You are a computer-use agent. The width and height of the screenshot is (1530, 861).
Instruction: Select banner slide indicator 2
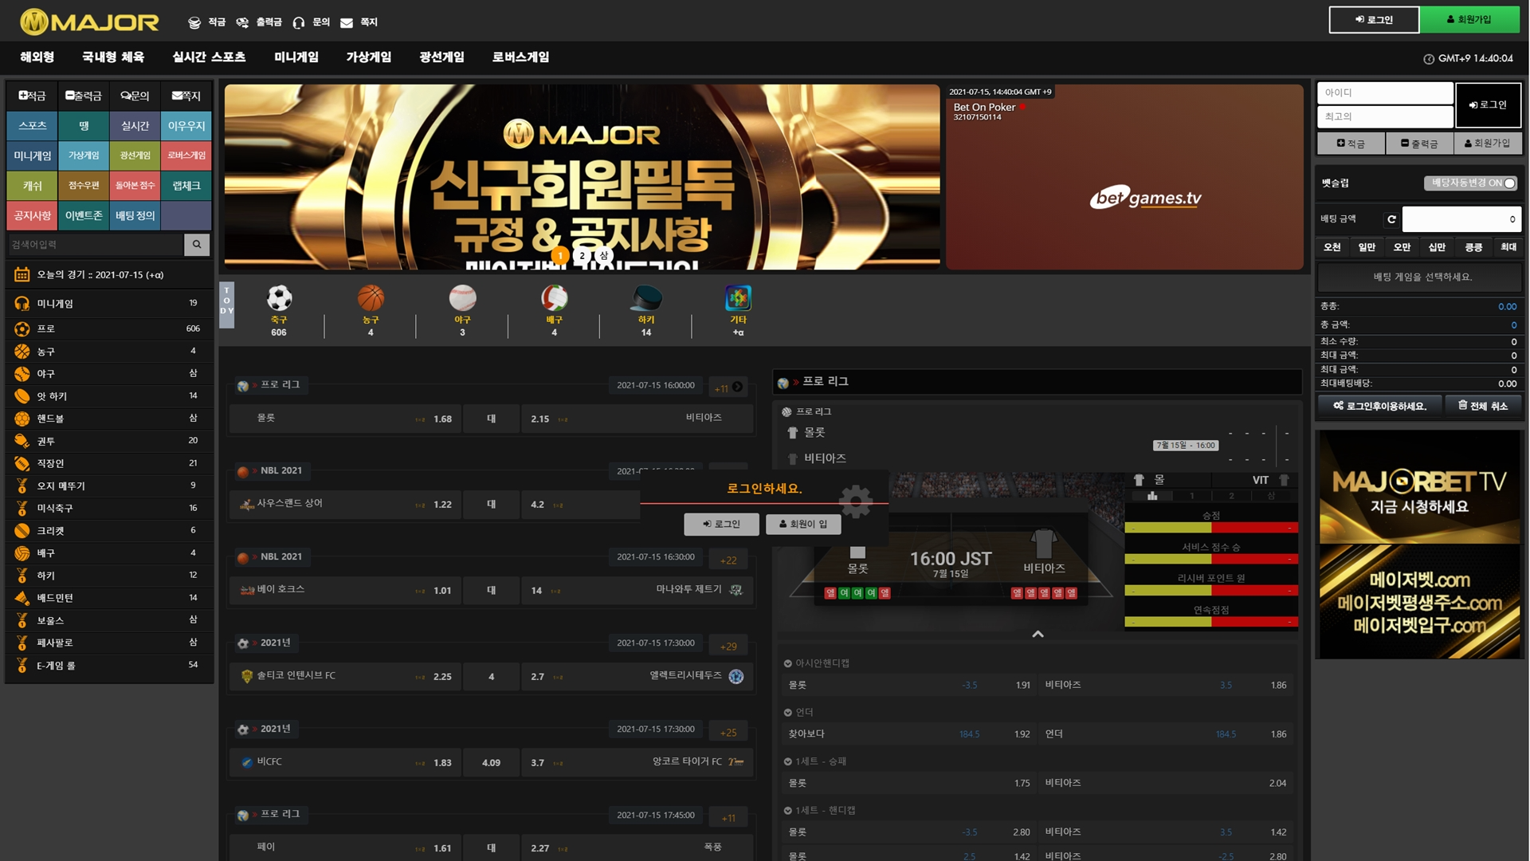click(583, 256)
